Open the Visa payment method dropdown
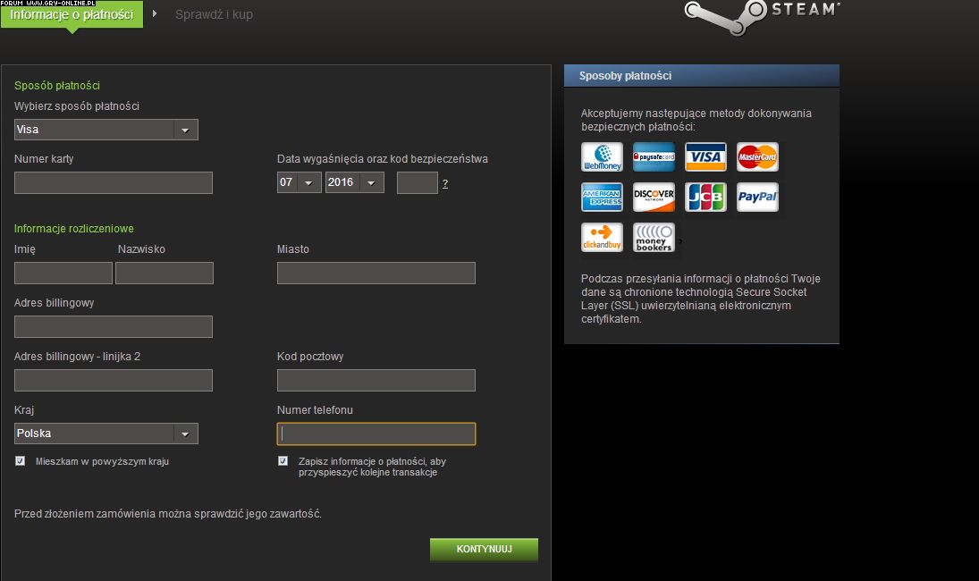 click(x=106, y=130)
